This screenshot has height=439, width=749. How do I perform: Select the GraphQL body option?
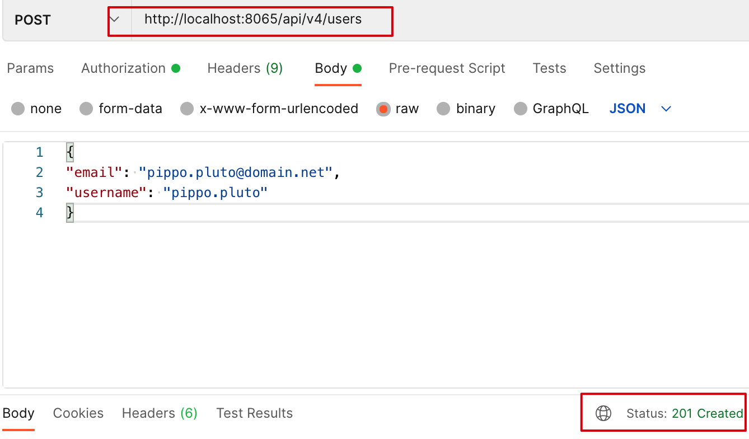coord(551,109)
